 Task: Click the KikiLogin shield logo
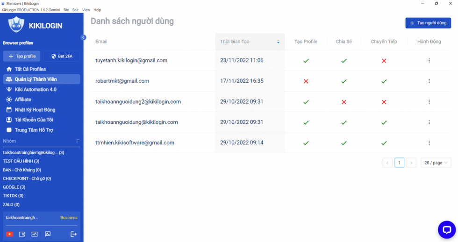click(16, 24)
